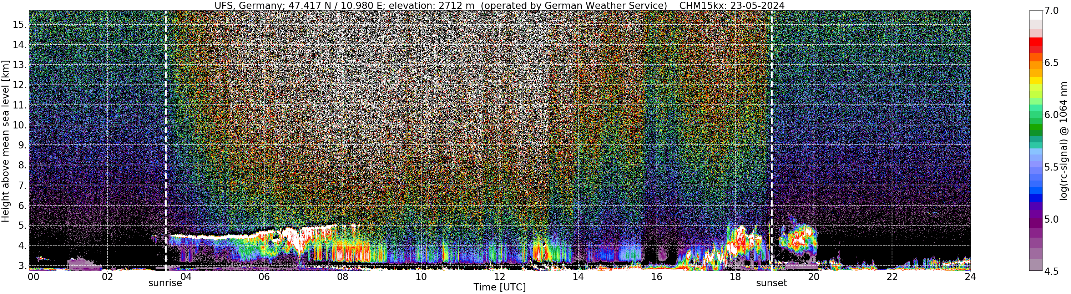1071x294 pixels.
Task: Click the y-axis tick label 4.
Action: tap(22, 246)
